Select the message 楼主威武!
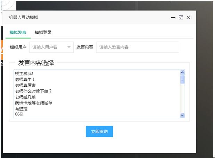This screenshot has height=158, width=215. (x=24, y=73)
